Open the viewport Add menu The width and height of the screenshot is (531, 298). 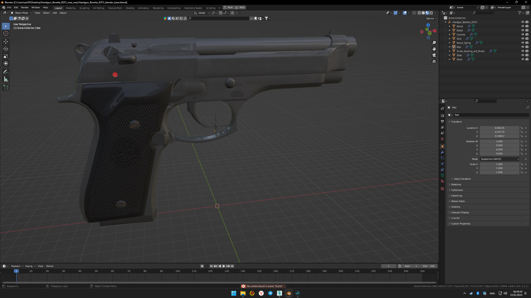tap(54, 13)
